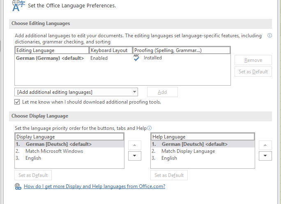The width and height of the screenshot is (281, 204).
Task: Select Match Microsoft Windows display language
Action: click(54, 151)
